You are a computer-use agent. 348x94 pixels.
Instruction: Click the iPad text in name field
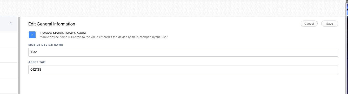[x=34, y=52]
